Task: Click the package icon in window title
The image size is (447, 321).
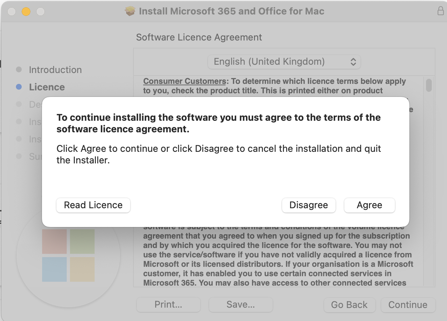Action: coord(130,11)
